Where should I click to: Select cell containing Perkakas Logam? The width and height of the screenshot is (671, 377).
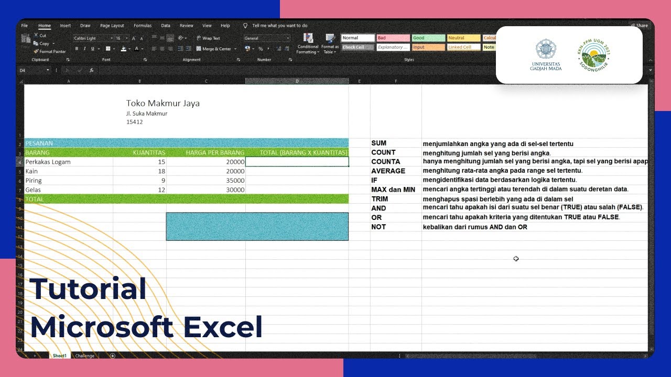tap(69, 162)
